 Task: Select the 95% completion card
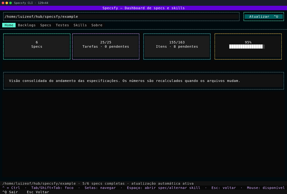click(248, 46)
